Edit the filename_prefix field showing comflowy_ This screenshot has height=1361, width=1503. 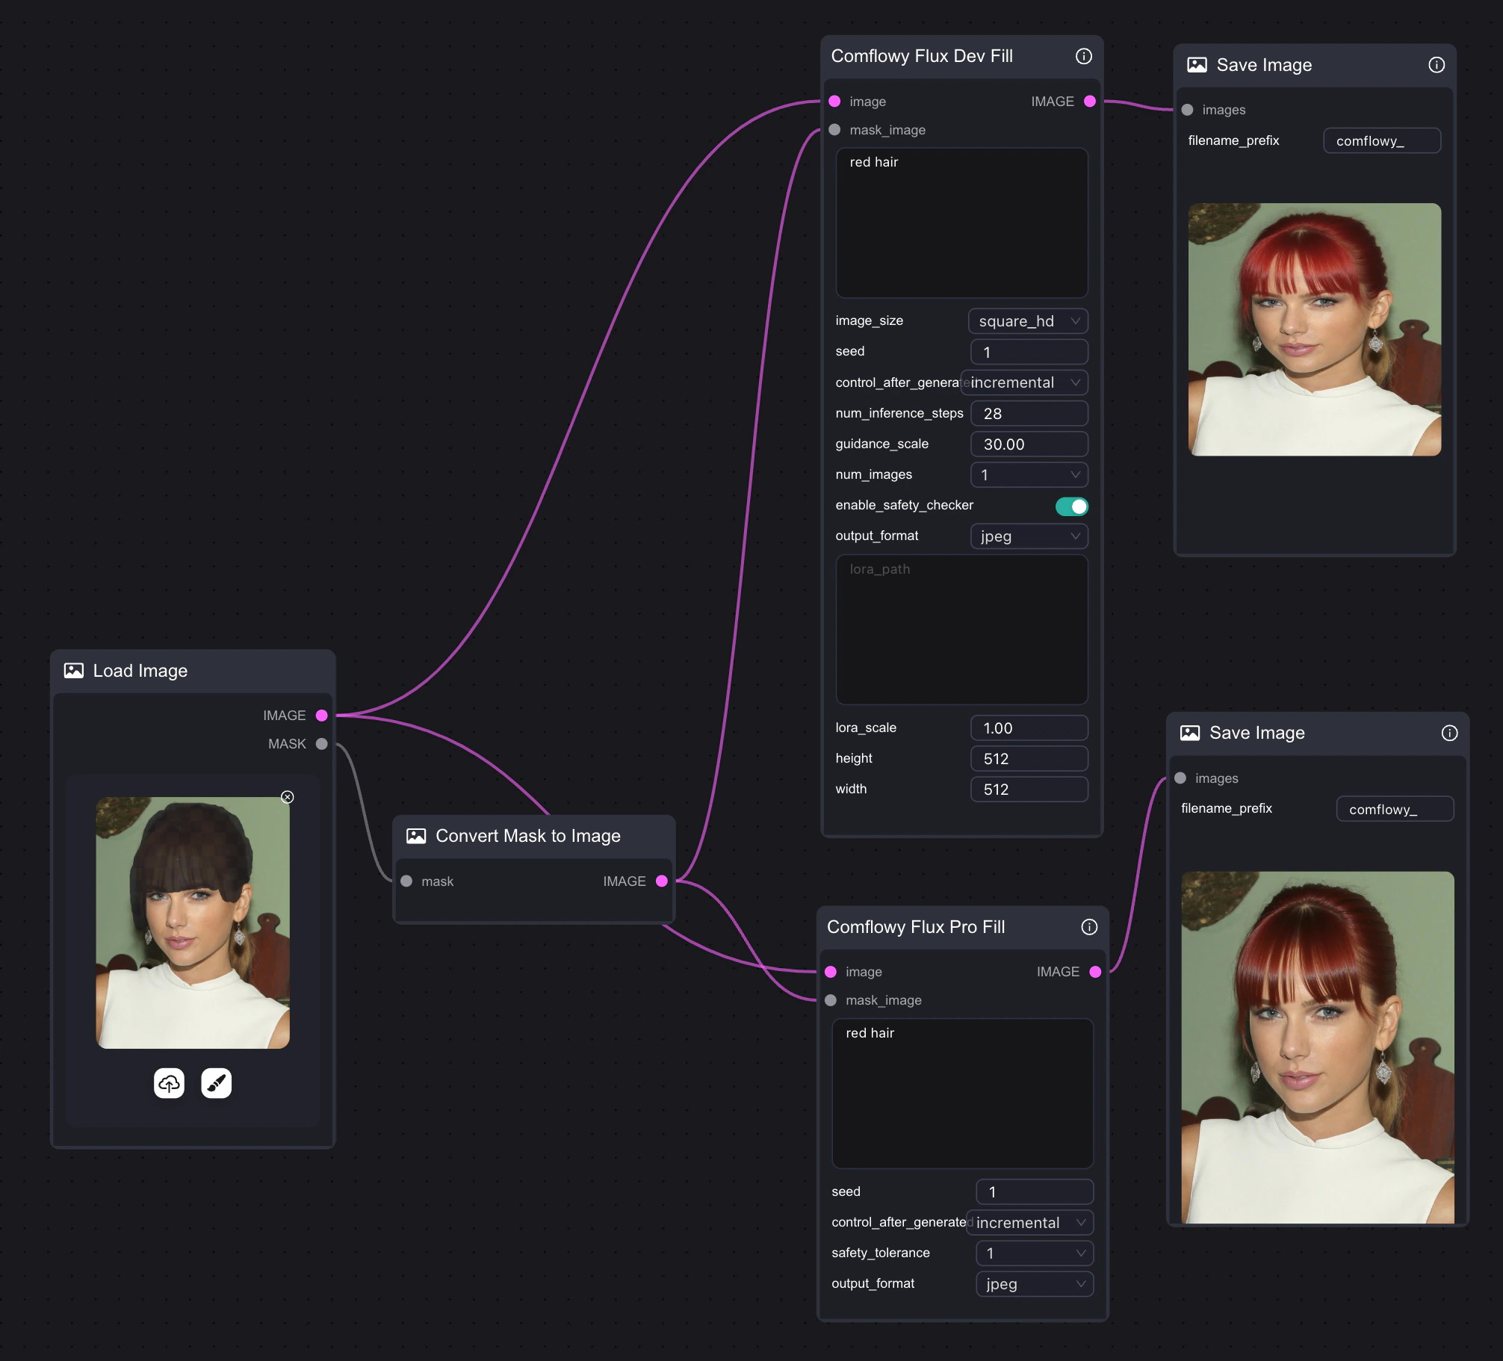point(1381,140)
